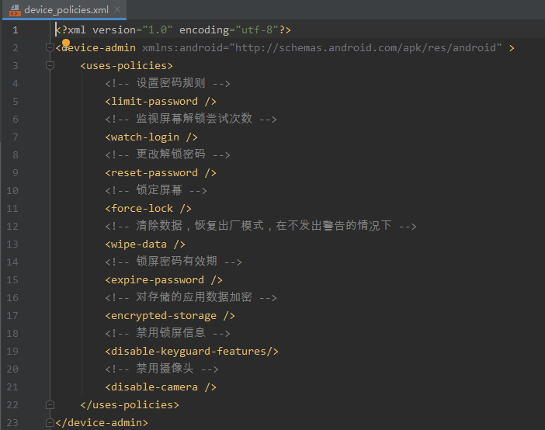Click the limit-password tag
The width and height of the screenshot is (545, 430).
tap(161, 102)
